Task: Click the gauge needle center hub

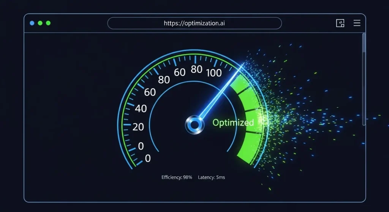Action: tap(194, 124)
